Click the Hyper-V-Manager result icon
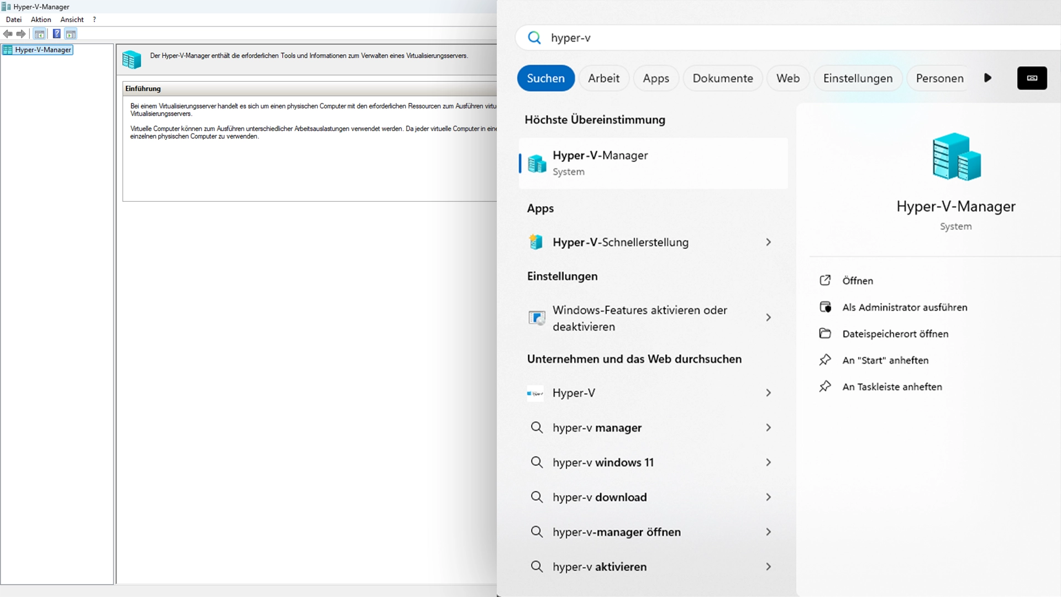1061x597 pixels. point(537,164)
